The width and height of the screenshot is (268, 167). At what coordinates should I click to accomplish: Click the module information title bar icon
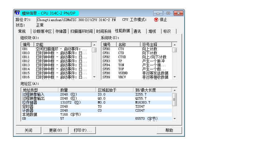(17, 13)
